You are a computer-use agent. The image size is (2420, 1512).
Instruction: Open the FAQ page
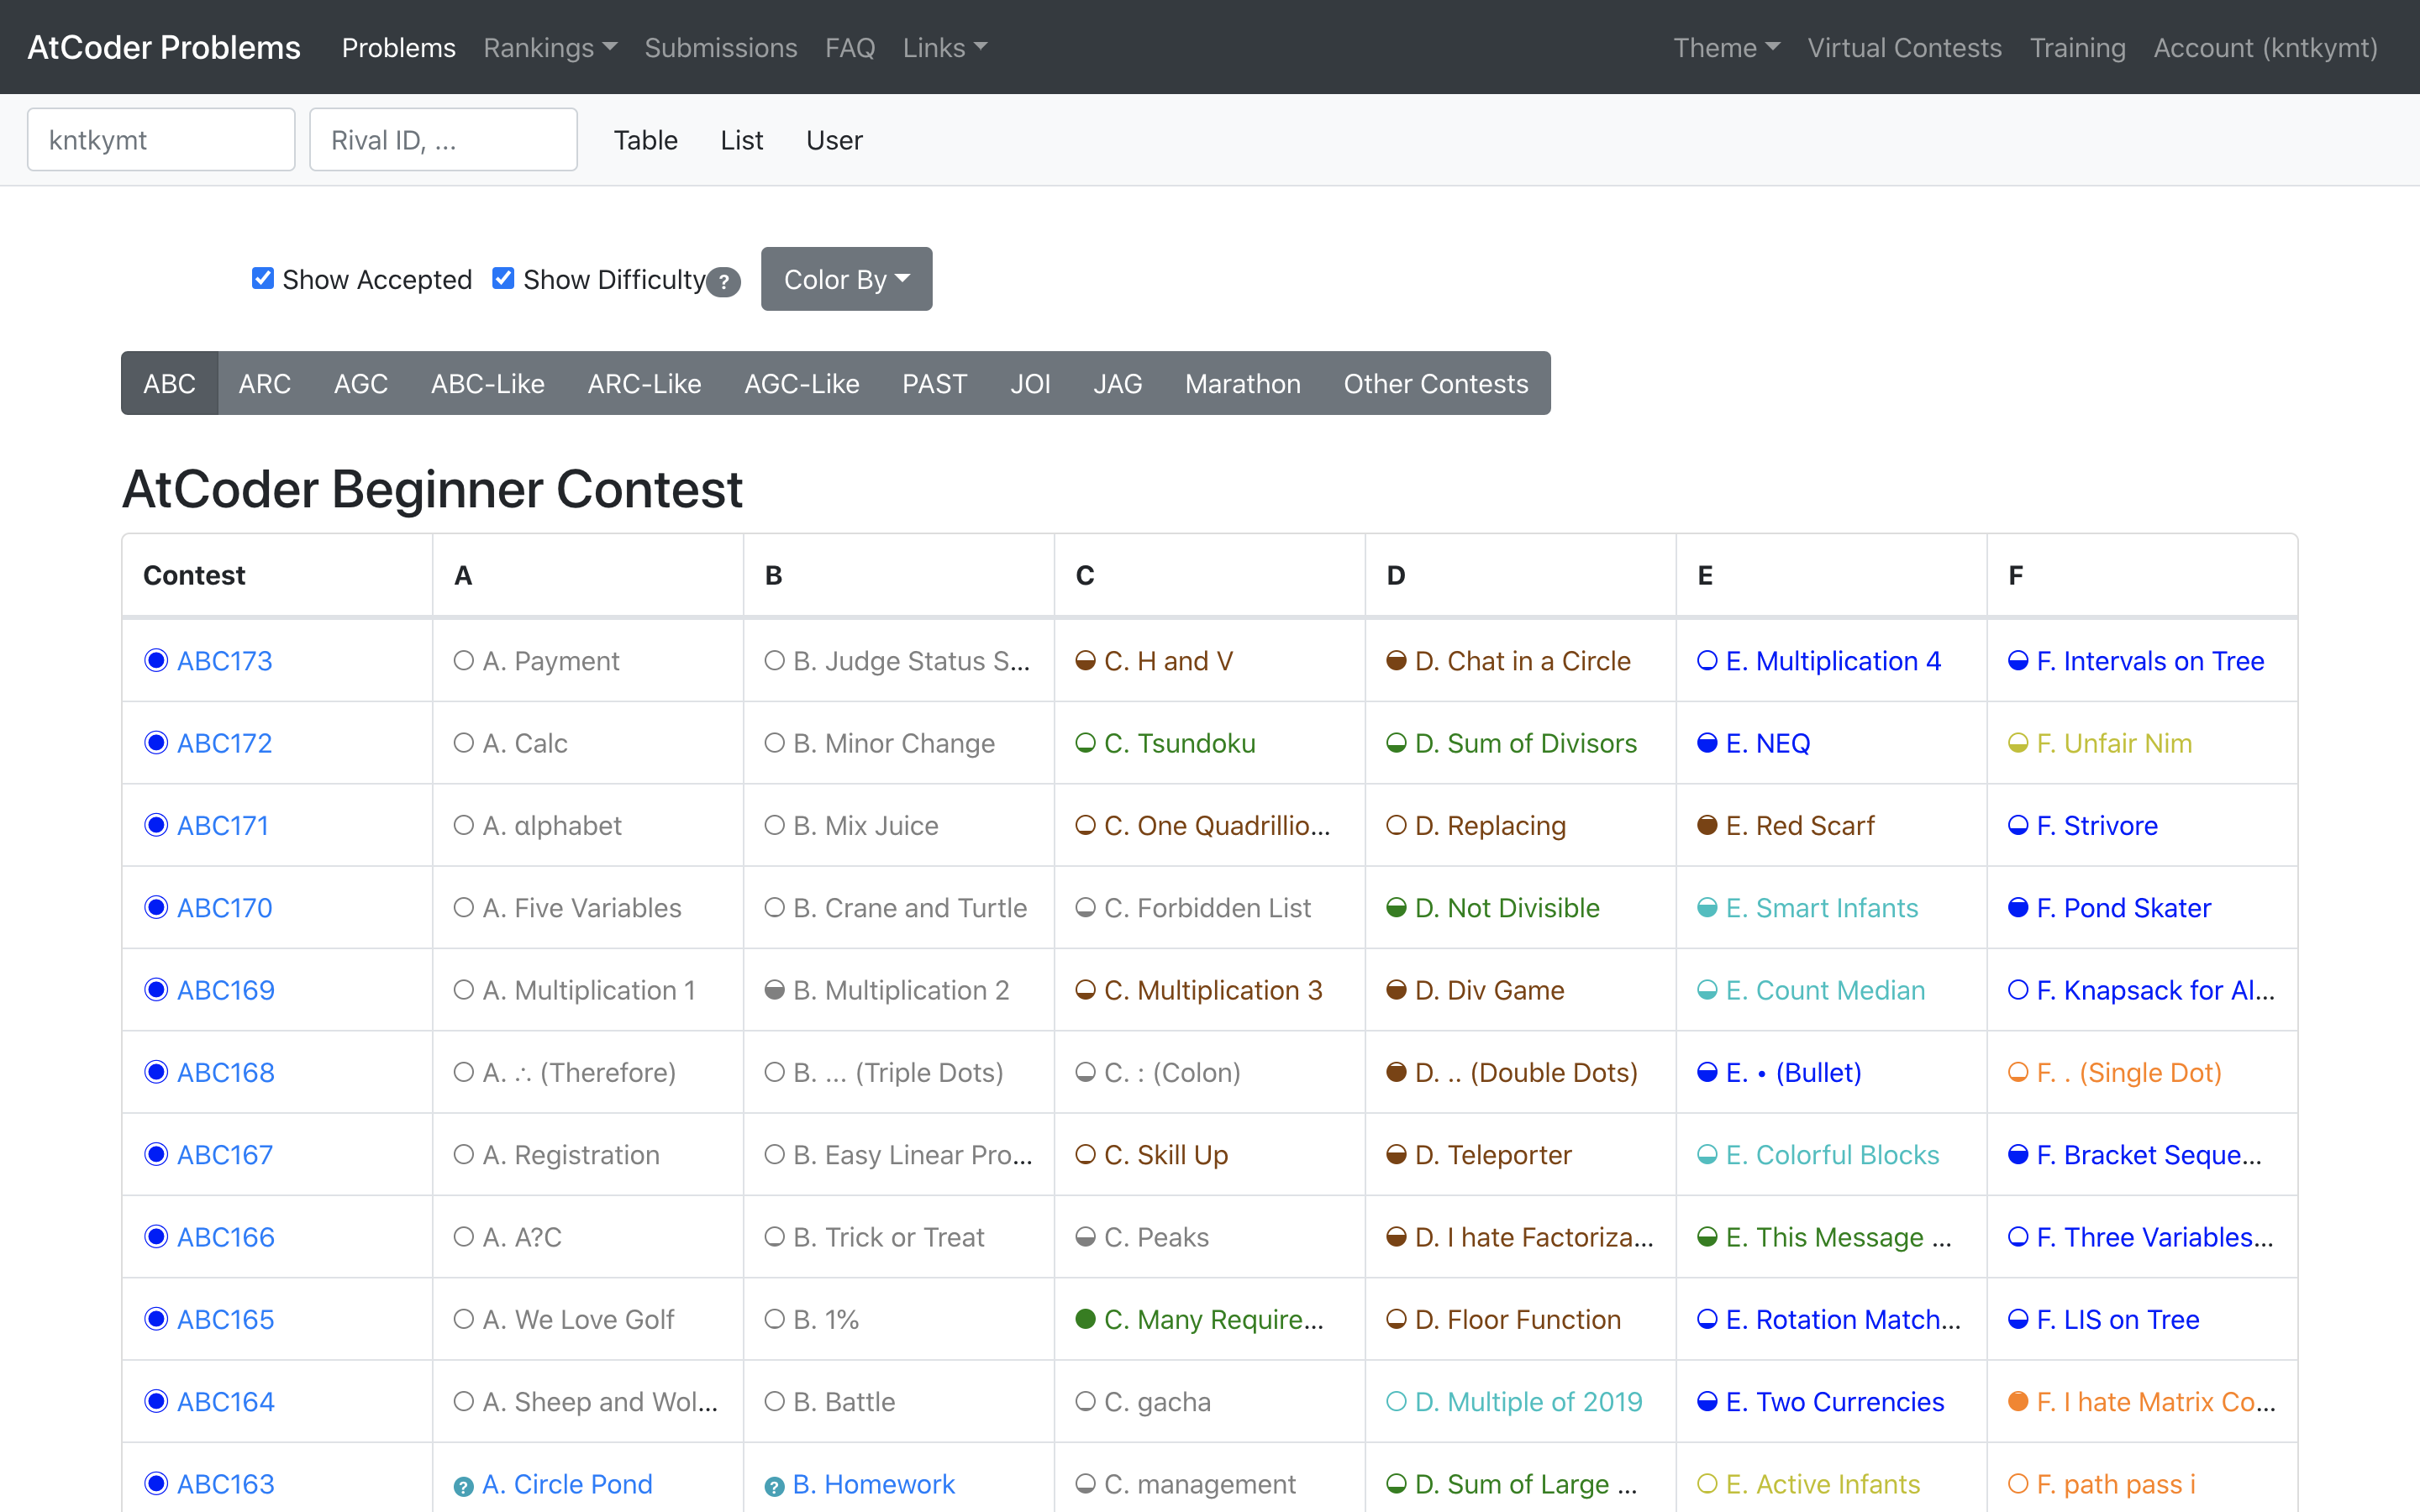850,47
